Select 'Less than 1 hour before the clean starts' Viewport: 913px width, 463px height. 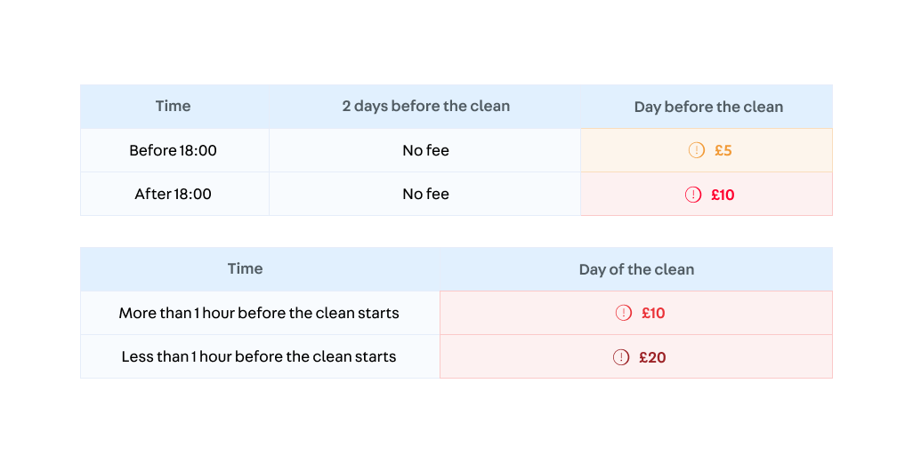(259, 356)
